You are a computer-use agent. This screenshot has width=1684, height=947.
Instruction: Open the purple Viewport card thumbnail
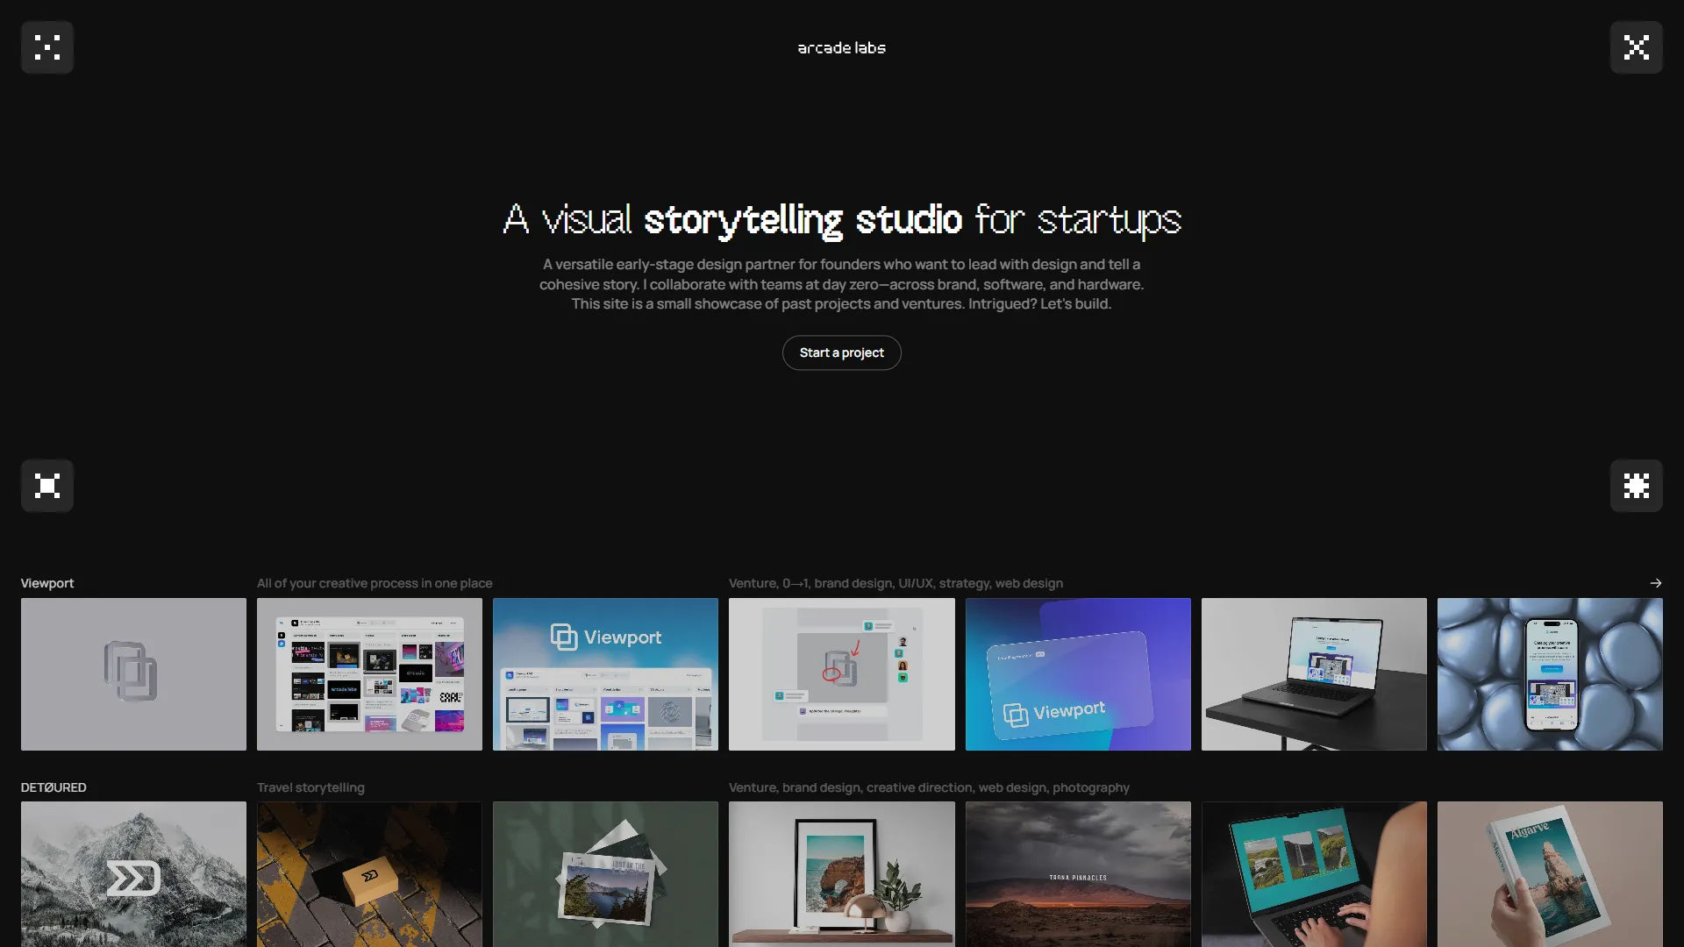pyautogui.click(x=1078, y=674)
